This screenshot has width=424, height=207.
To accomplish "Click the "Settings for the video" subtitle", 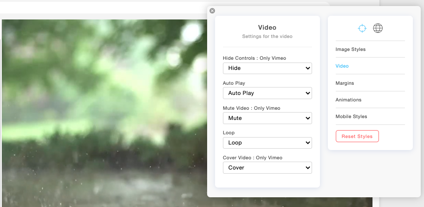I will tap(267, 36).
